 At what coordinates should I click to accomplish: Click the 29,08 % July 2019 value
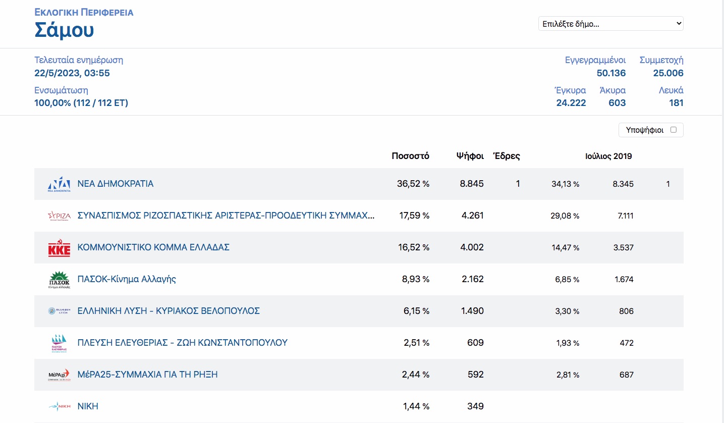tap(565, 216)
